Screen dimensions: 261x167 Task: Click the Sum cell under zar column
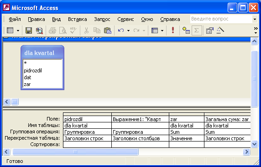[x=187, y=132]
